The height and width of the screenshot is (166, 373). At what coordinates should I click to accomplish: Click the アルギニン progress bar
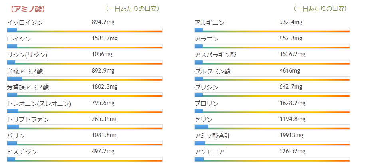pyautogui.click(x=272, y=30)
